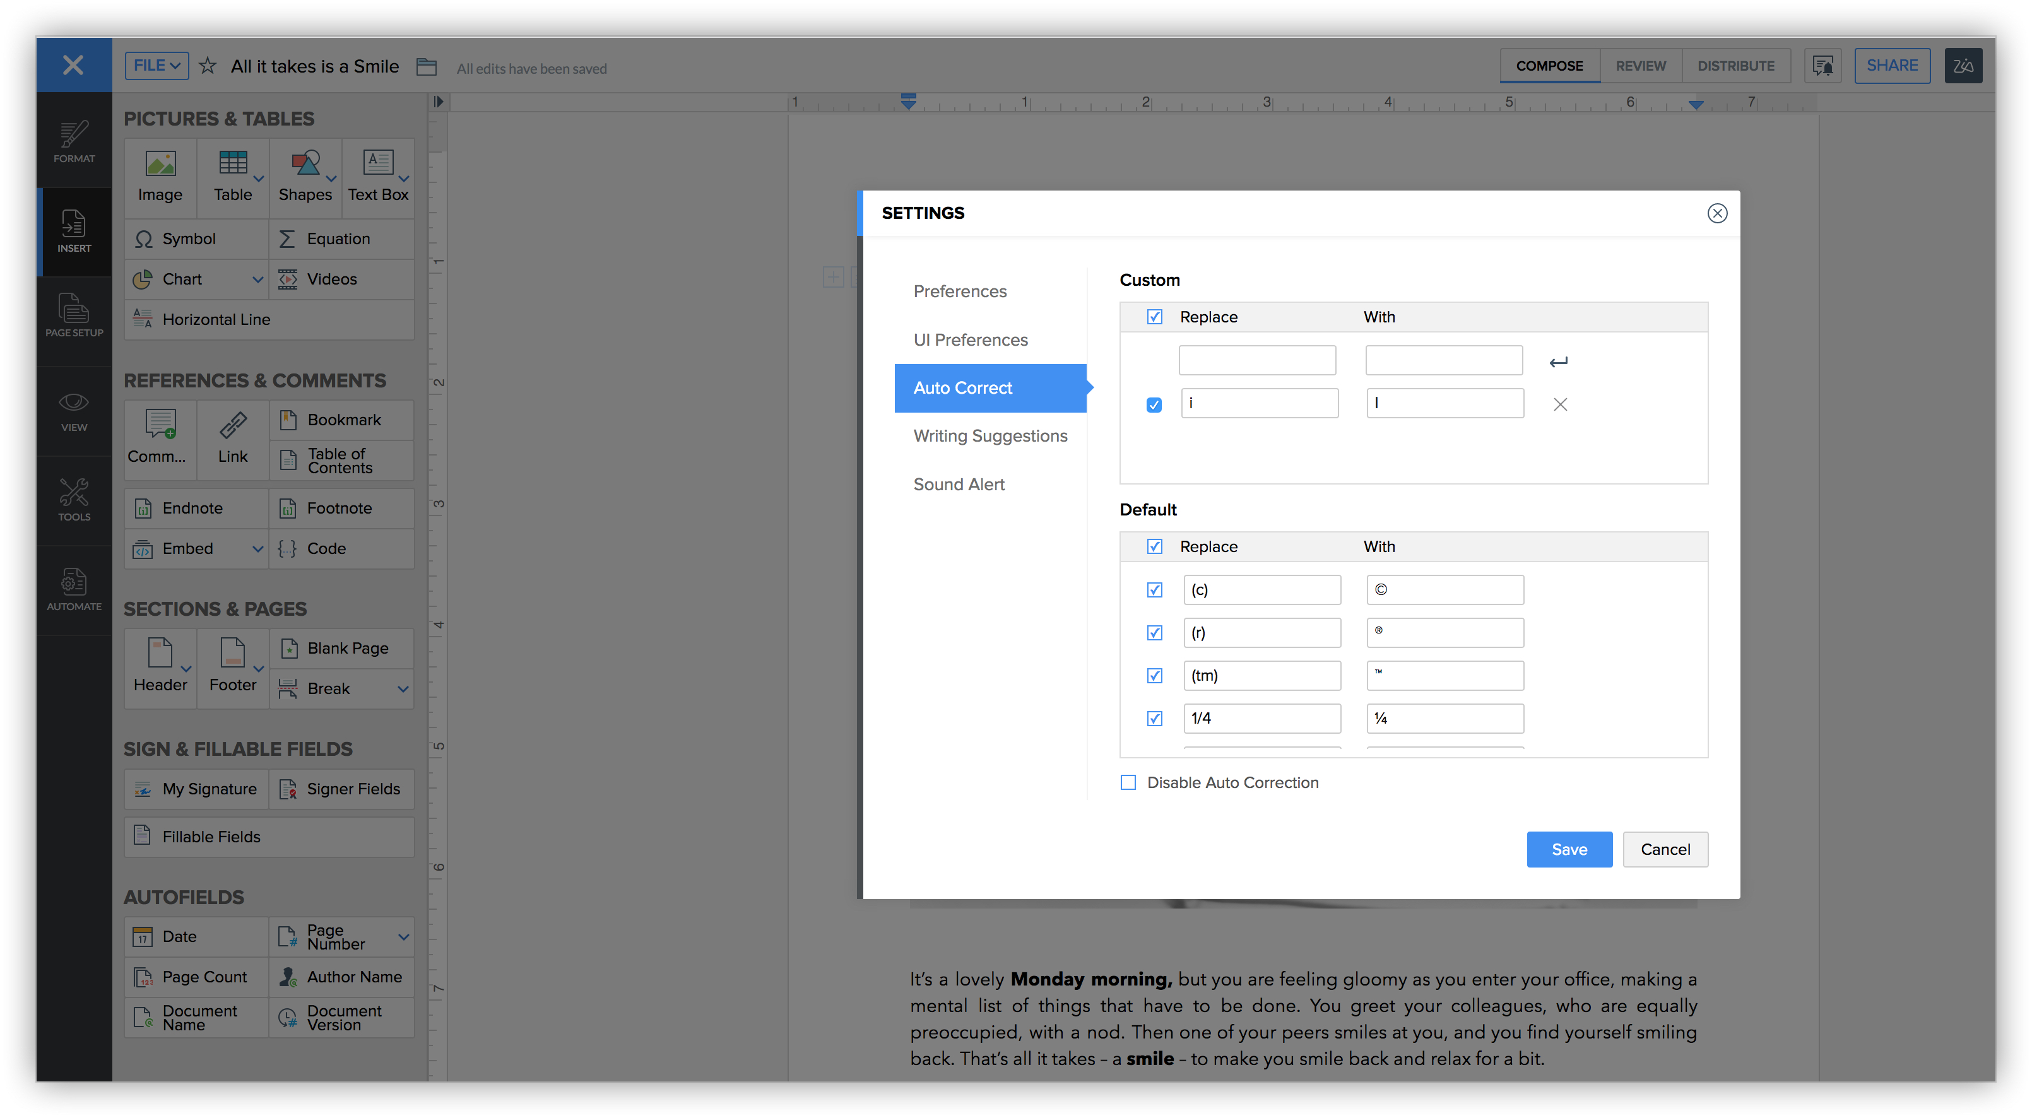Uncheck the (tm) default replacement checkbox
Viewport: 2032px width, 1118px height.
click(1154, 676)
